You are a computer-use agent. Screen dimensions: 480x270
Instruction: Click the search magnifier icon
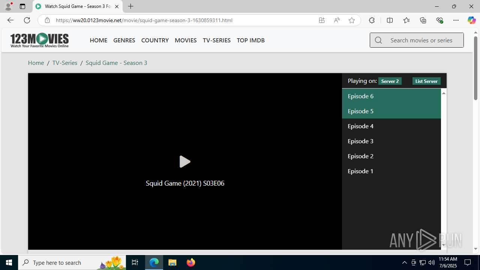[x=378, y=40]
